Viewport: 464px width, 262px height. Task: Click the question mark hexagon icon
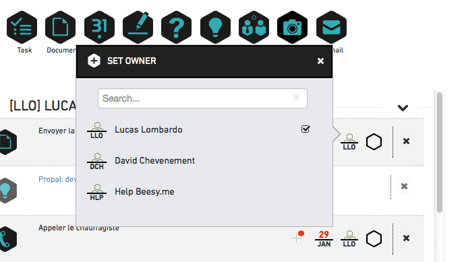click(x=177, y=28)
